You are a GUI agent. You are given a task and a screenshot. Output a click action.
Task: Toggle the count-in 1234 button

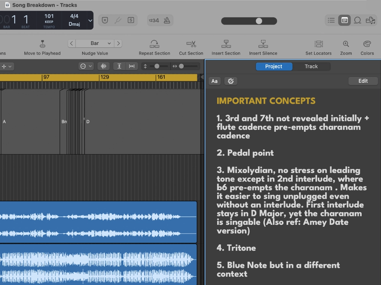click(154, 20)
